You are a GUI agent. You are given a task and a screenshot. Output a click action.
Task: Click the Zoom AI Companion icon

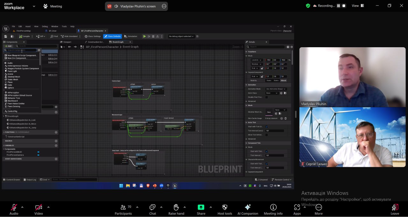(x=248, y=207)
